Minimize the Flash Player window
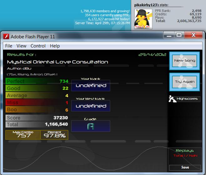Viewport: 206px width, 175px height. pyautogui.click(x=169, y=35)
